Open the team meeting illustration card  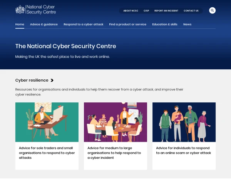click(x=115, y=122)
